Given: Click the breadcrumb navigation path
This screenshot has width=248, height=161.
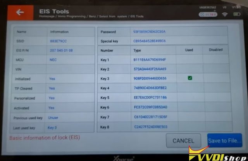Looking at the screenshot, I should tap(91, 16).
